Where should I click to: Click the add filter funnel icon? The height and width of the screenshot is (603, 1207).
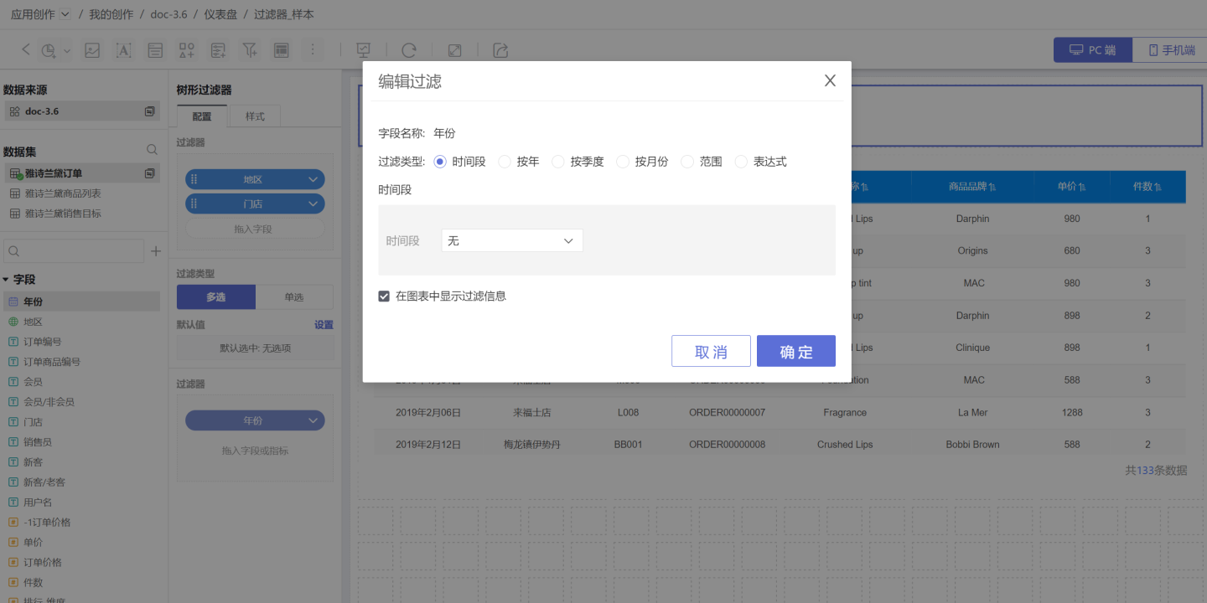click(x=250, y=50)
